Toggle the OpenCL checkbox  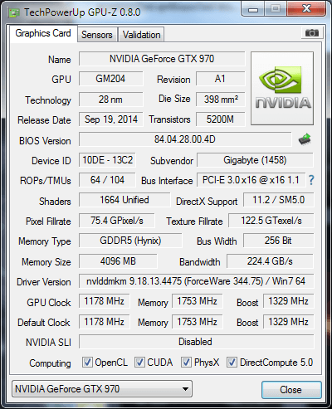tap(87, 362)
